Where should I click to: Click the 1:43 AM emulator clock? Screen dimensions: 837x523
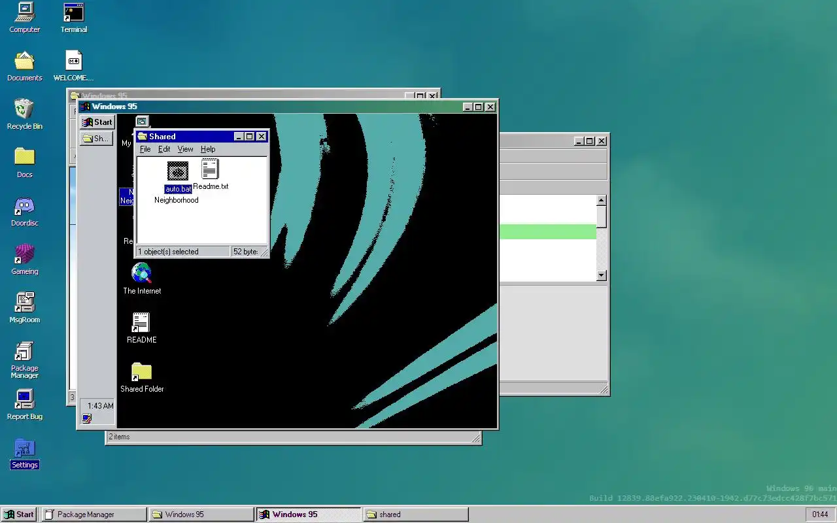click(101, 406)
